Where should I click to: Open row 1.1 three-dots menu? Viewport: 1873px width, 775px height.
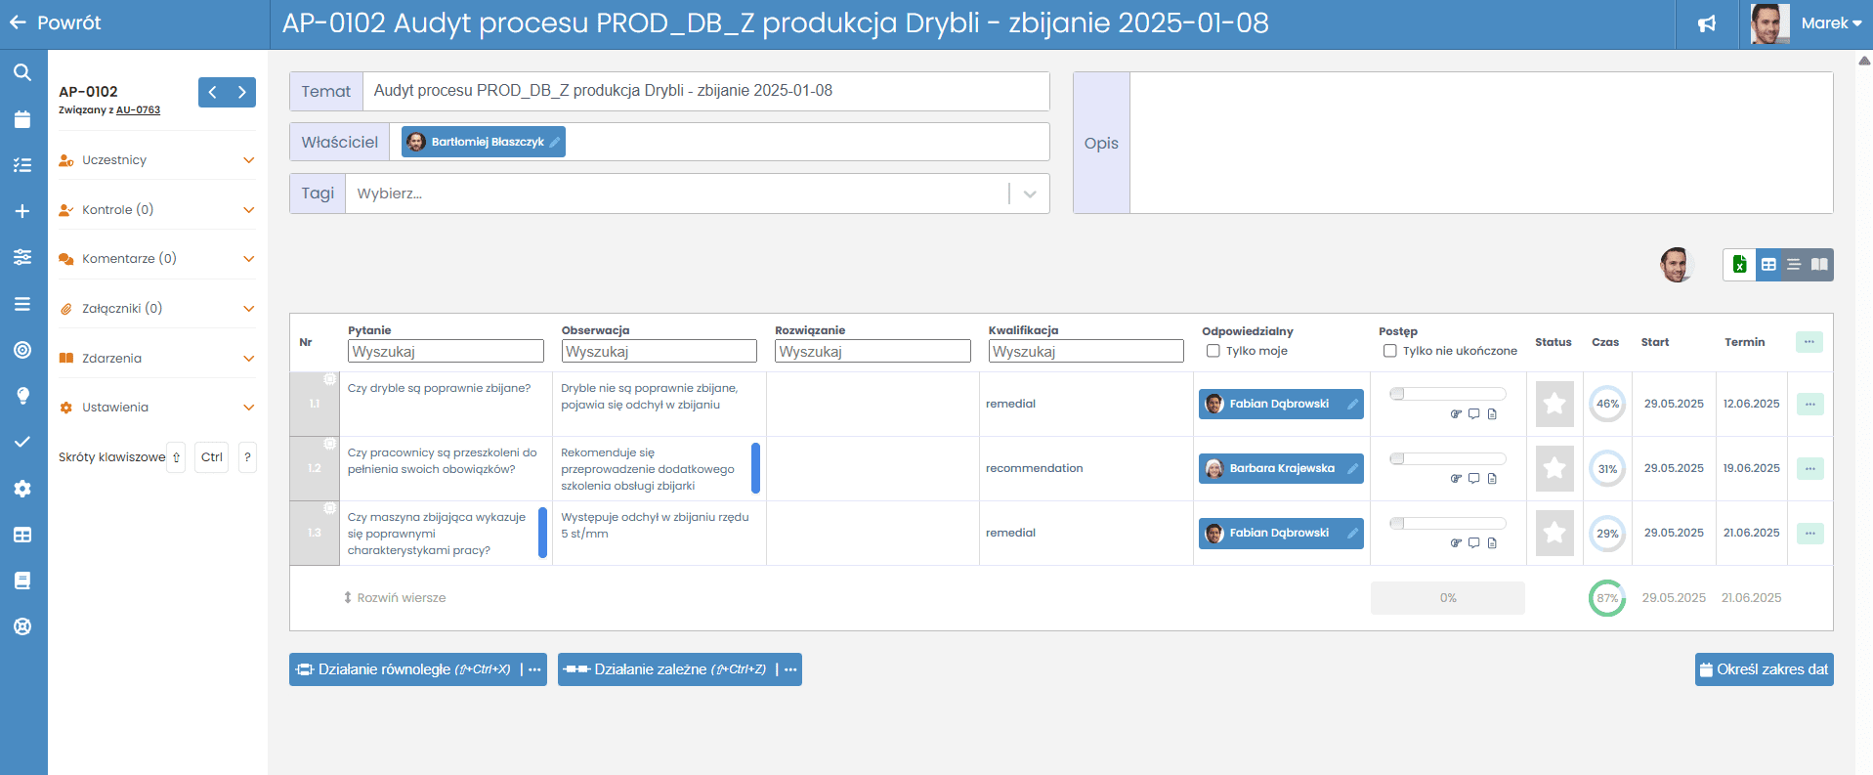(1809, 404)
